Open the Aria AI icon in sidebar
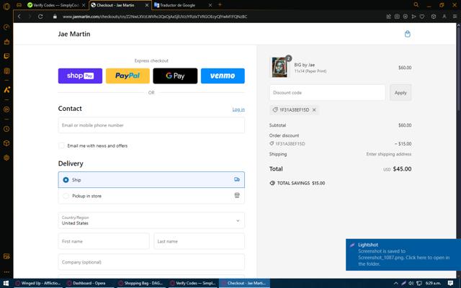 point(6,89)
